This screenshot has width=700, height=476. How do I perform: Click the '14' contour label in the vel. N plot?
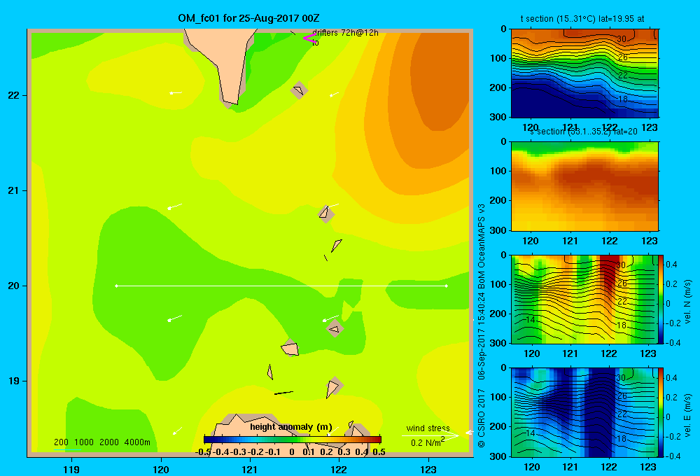click(530, 320)
